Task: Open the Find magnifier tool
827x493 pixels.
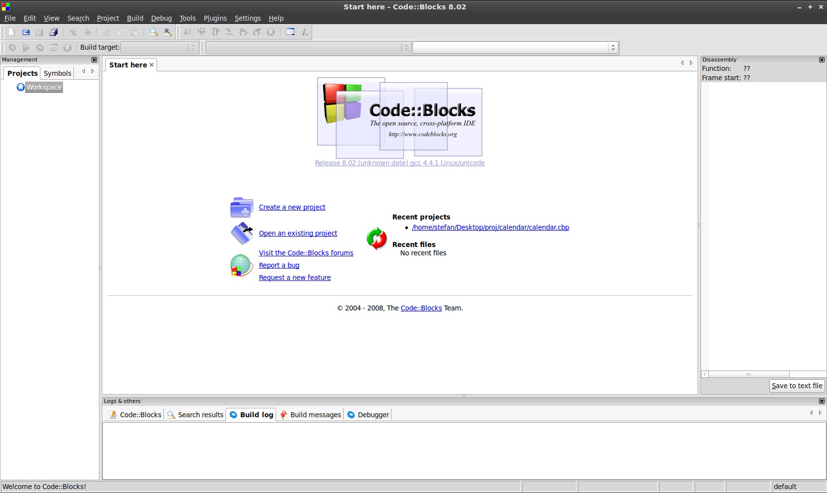Action: coord(154,32)
